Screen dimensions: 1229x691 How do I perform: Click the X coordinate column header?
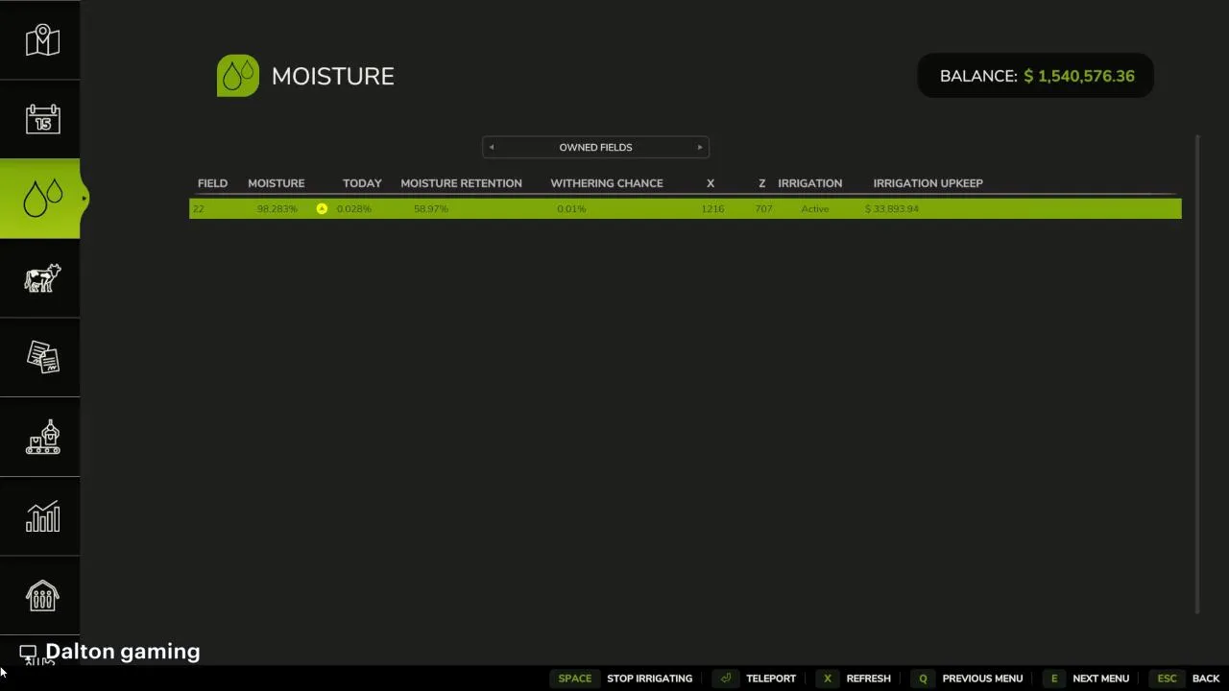point(711,183)
